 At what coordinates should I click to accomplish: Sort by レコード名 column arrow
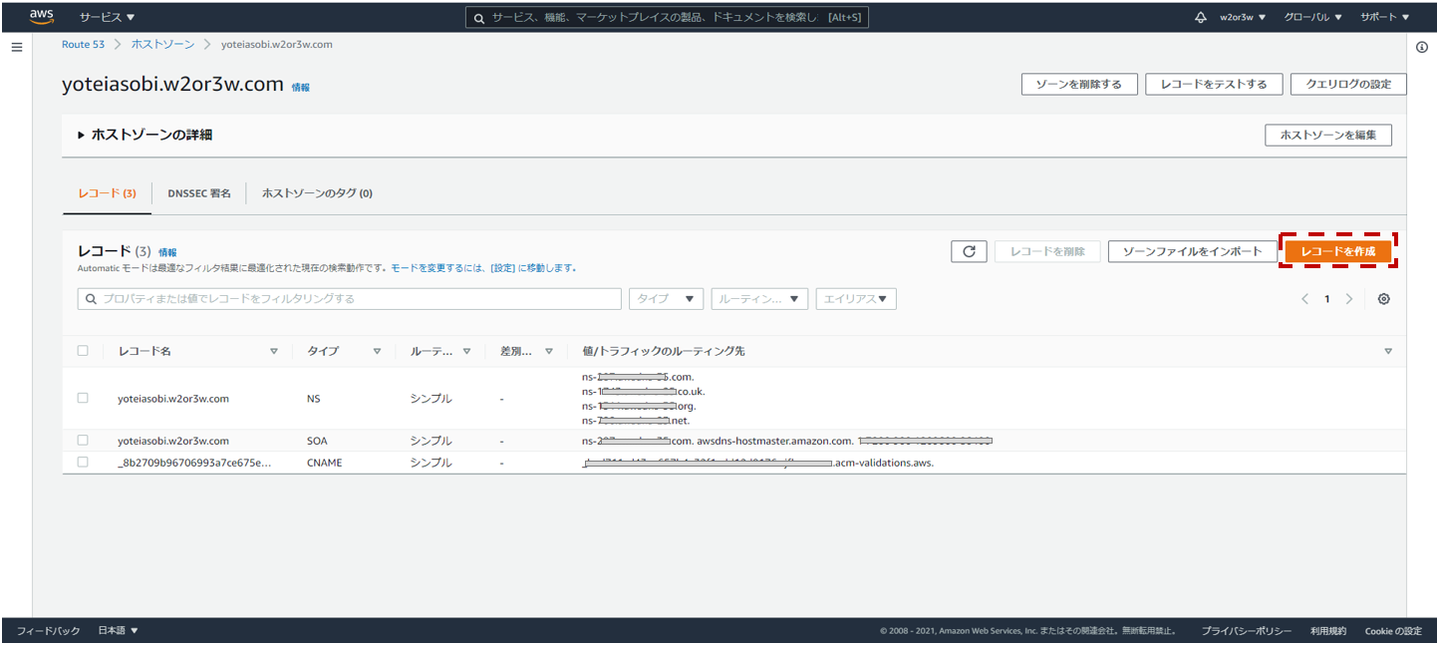point(274,351)
